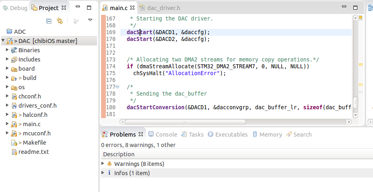The width and height of the screenshot is (373, 192).
Task: Expand the mcuconf.h file node
Action: (x=7, y=133)
